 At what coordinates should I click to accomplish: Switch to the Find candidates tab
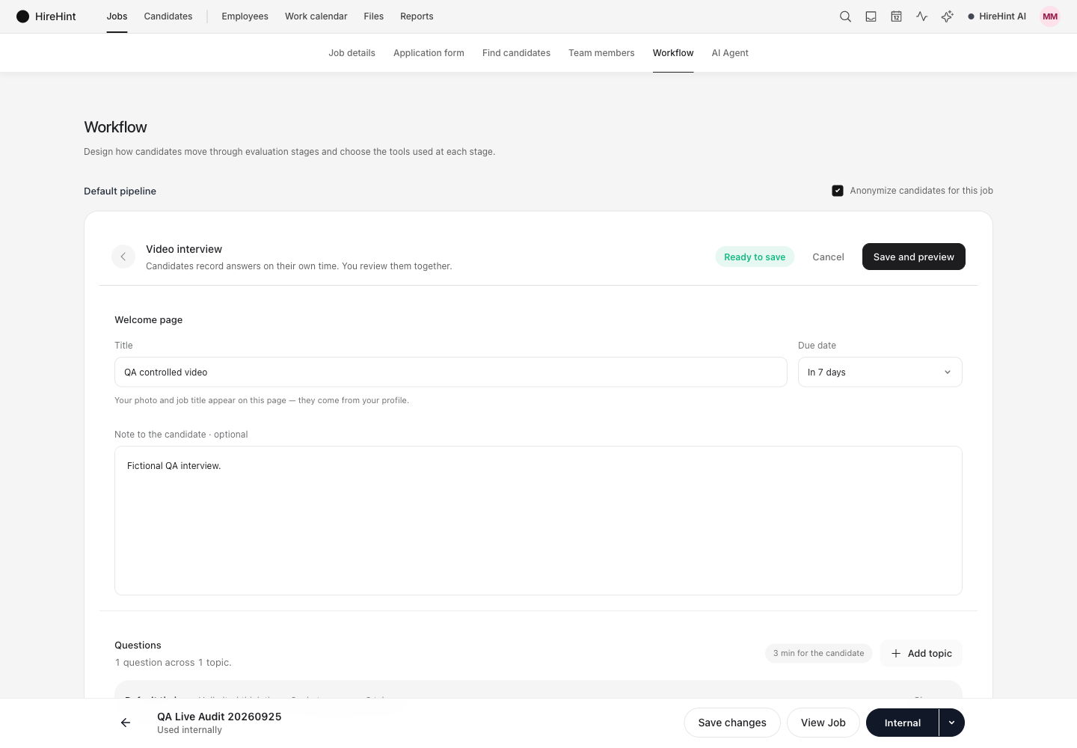(x=516, y=53)
